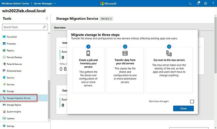The image size is (217, 129).
Task: Click the Security shield icon in Tools
Action: pyautogui.click(x=4, y=78)
